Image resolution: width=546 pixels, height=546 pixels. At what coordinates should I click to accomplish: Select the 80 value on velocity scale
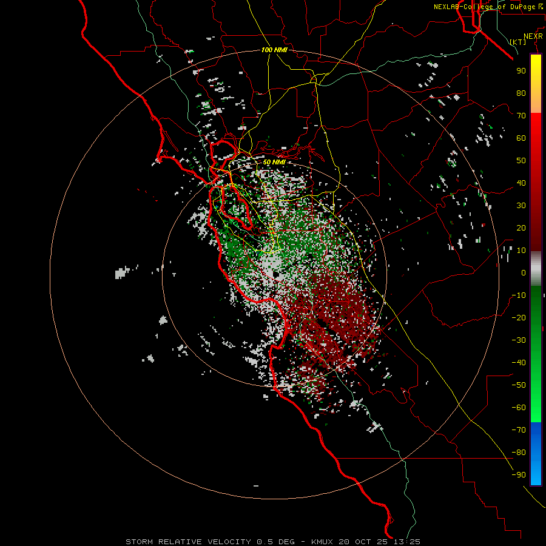[x=521, y=93]
